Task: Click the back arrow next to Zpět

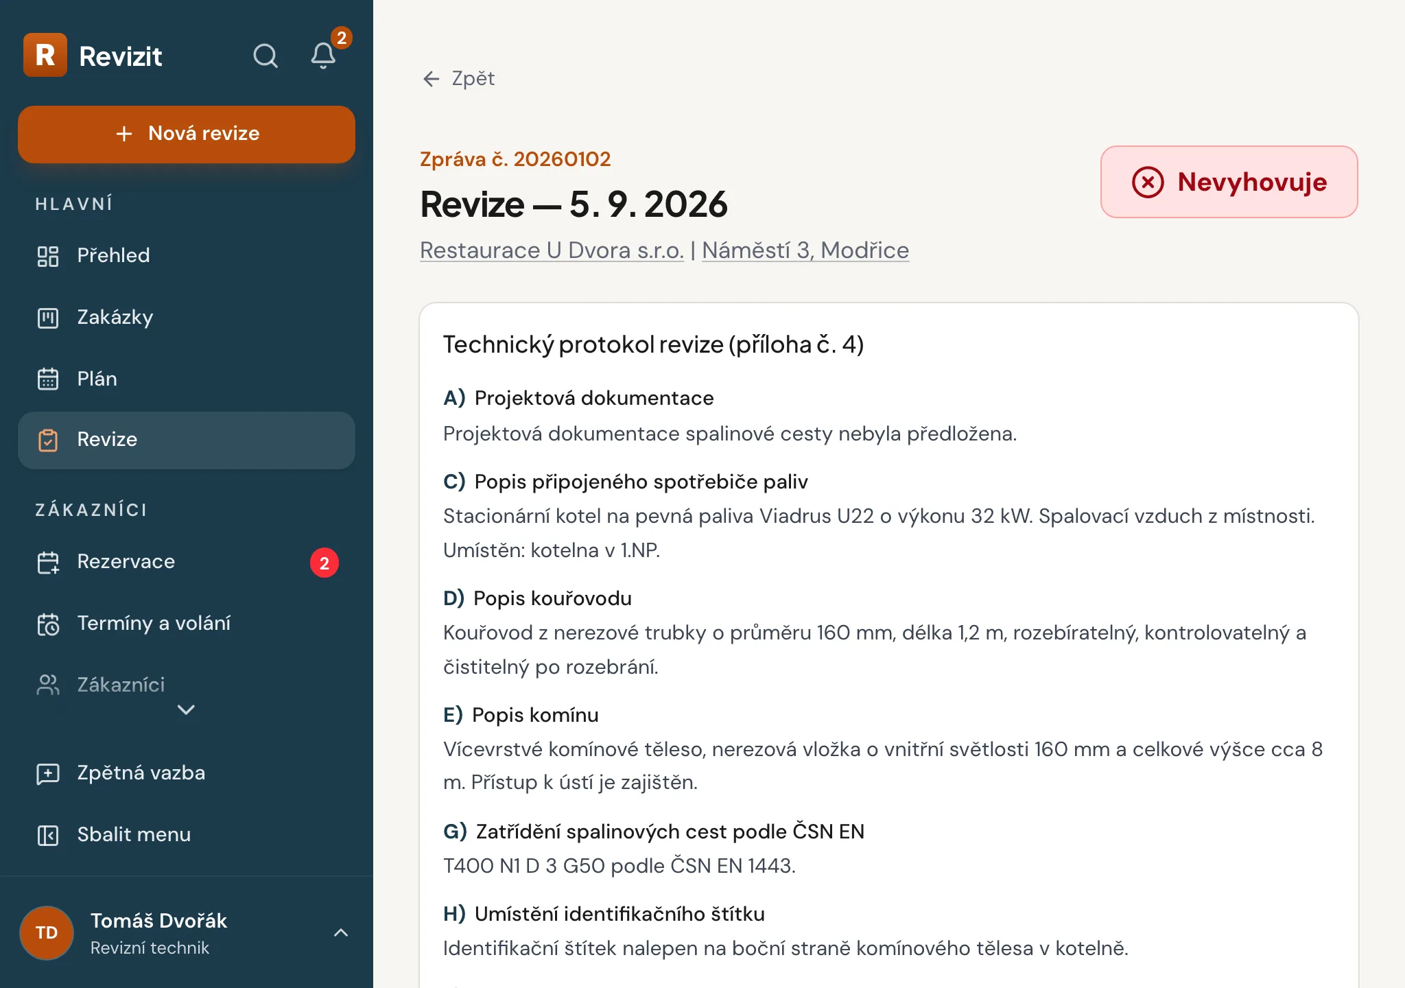Action: click(431, 79)
